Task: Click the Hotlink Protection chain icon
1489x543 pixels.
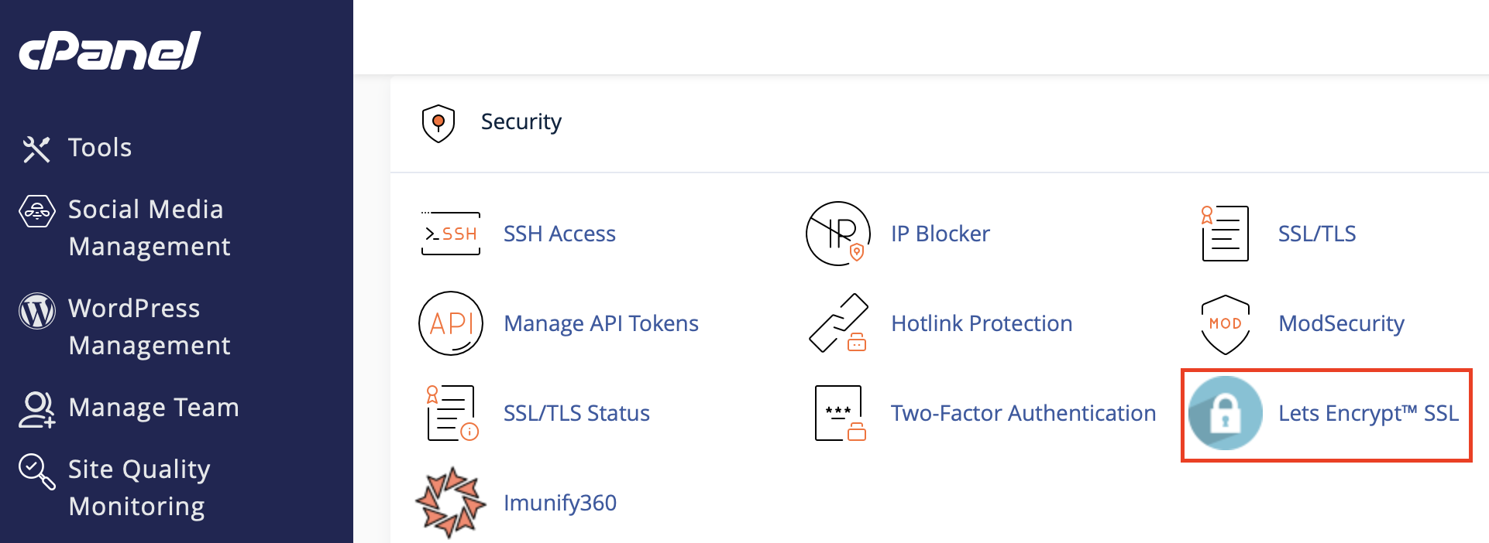Action: [x=838, y=323]
